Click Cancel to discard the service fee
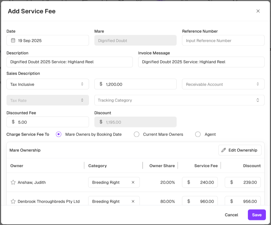Image resolution: width=271 pixels, height=225 pixels. coord(231,215)
